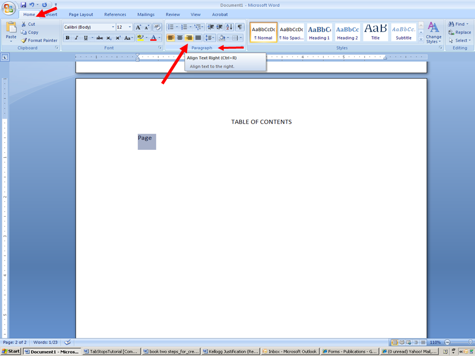
Task: Toggle underline formatting
Action: [x=86, y=38]
